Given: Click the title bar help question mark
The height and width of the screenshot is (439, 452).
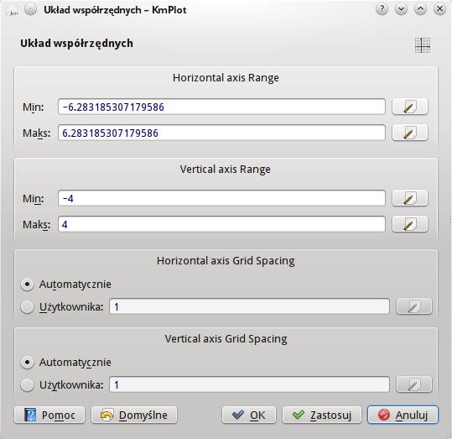Looking at the screenshot, I should coord(382,9).
